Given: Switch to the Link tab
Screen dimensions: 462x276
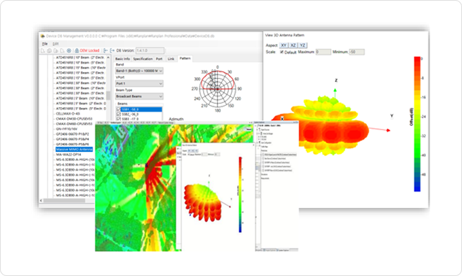Looking at the screenshot, I should coord(171,59).
